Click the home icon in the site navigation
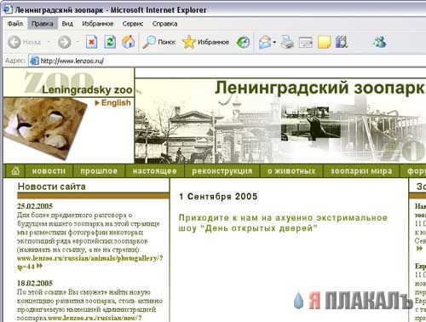This screenshot has height=322, width=426. [15, 171]
